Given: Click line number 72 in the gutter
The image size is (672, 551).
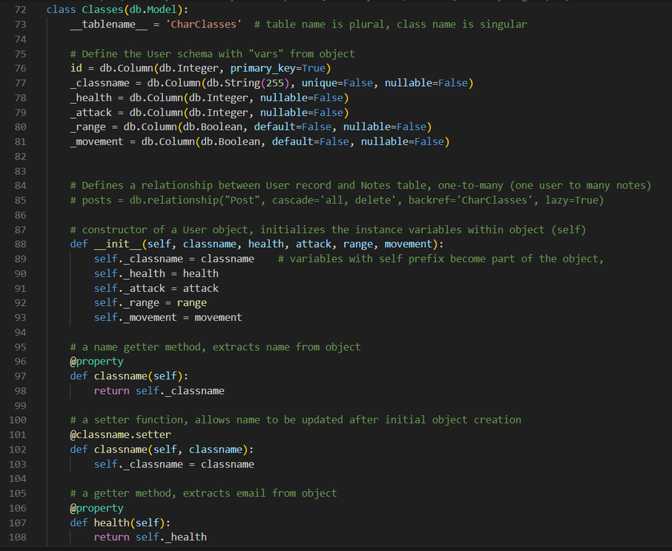Looking at the screenshot, I should [20, 10].
